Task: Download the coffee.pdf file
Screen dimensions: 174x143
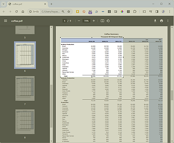Action: coord(155,21)
